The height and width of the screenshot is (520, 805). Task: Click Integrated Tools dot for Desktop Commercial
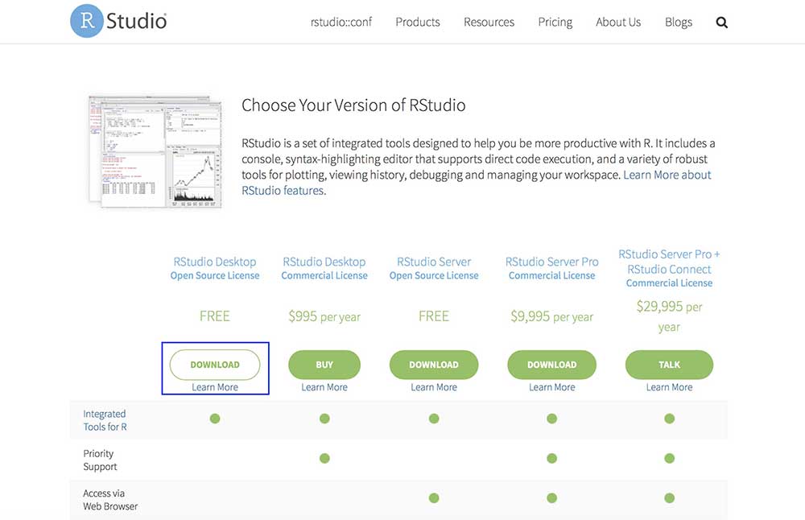pyautogui.click(x=324, y=419)
